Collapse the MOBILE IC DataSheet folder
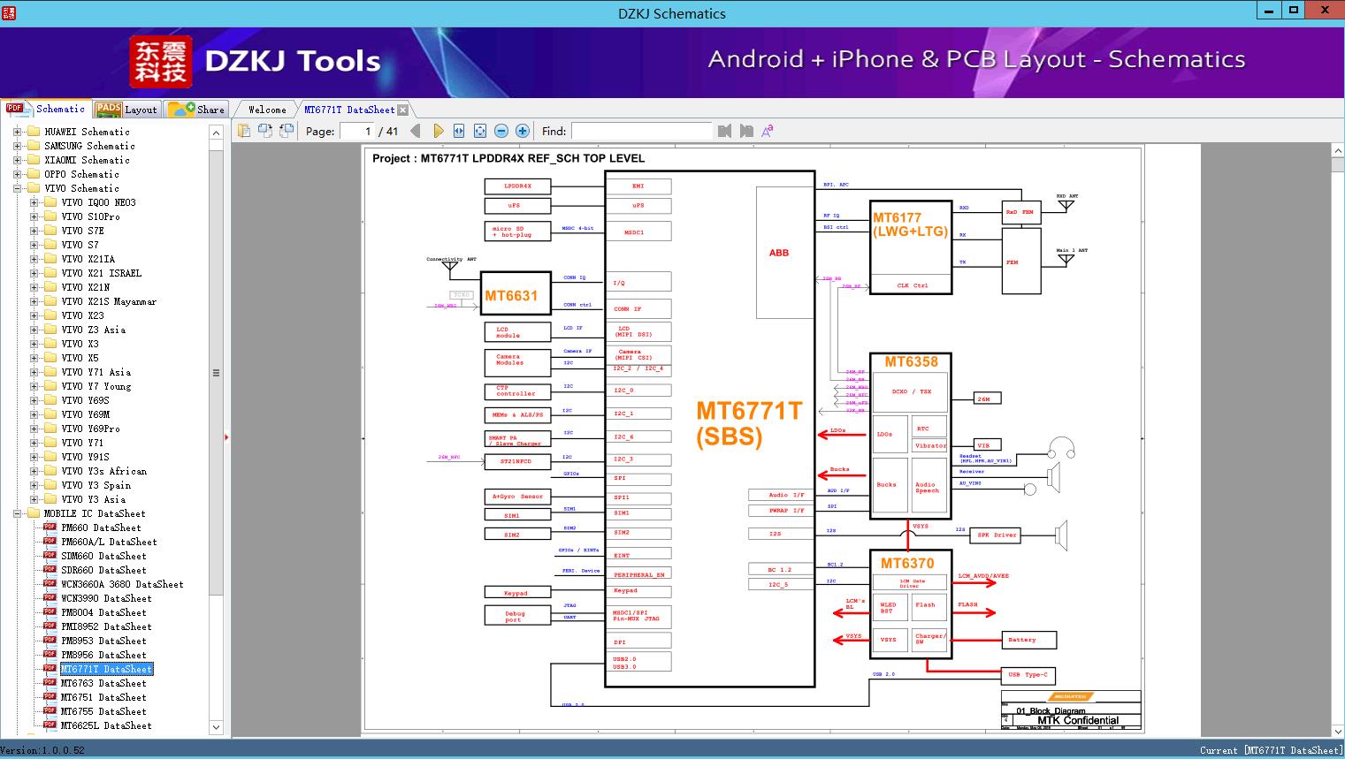 tap(17, 513)
